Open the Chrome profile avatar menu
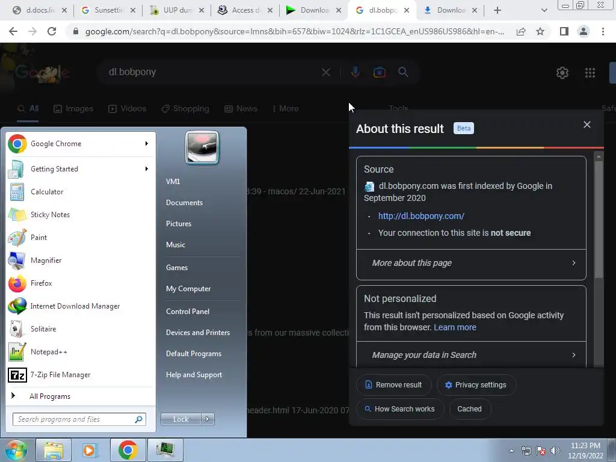Viewport: 616px width, 462px height. pos(584,31)
